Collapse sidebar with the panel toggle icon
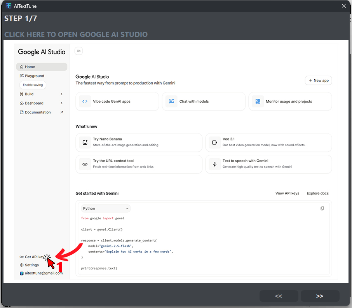 coord(78,51)
